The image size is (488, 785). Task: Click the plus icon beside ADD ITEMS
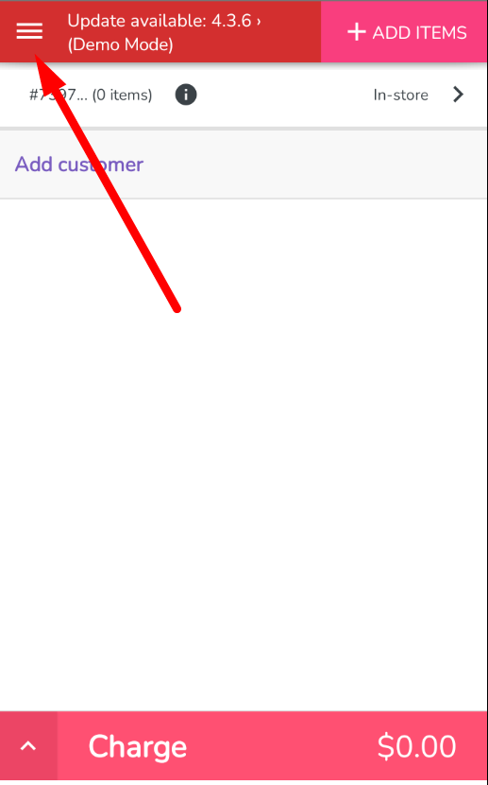(357, 32)
